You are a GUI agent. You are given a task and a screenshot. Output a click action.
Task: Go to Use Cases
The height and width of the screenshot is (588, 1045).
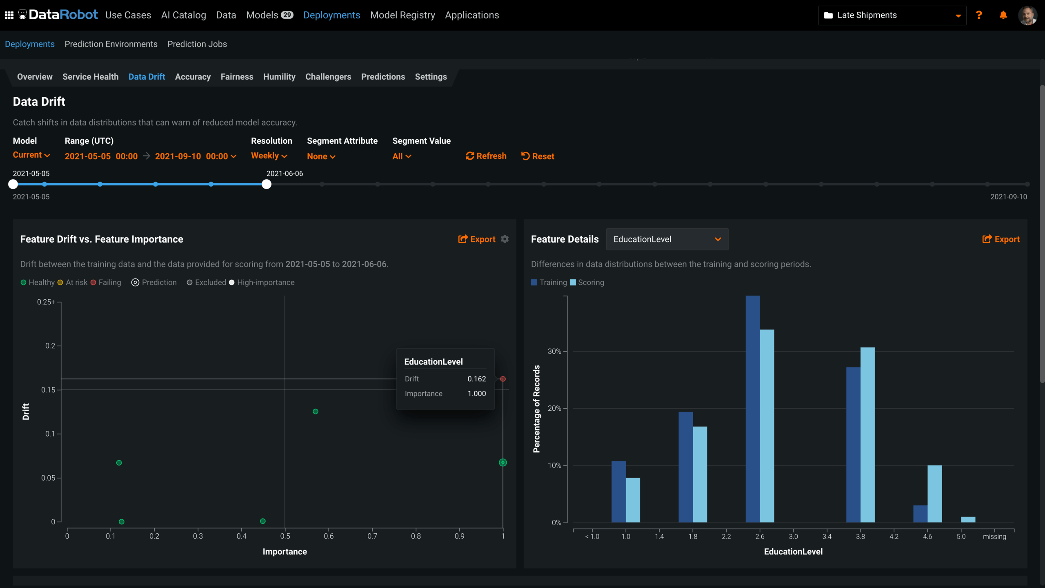point(128,15)
